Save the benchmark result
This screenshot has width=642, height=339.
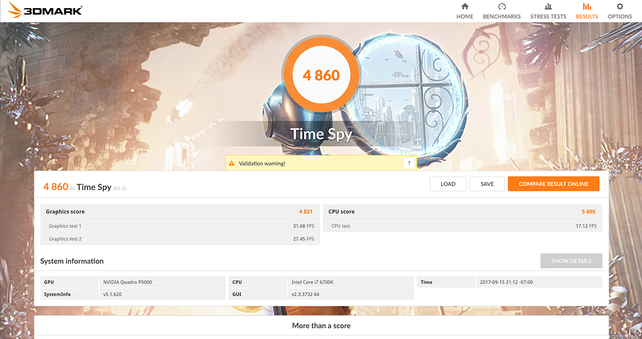487,184
